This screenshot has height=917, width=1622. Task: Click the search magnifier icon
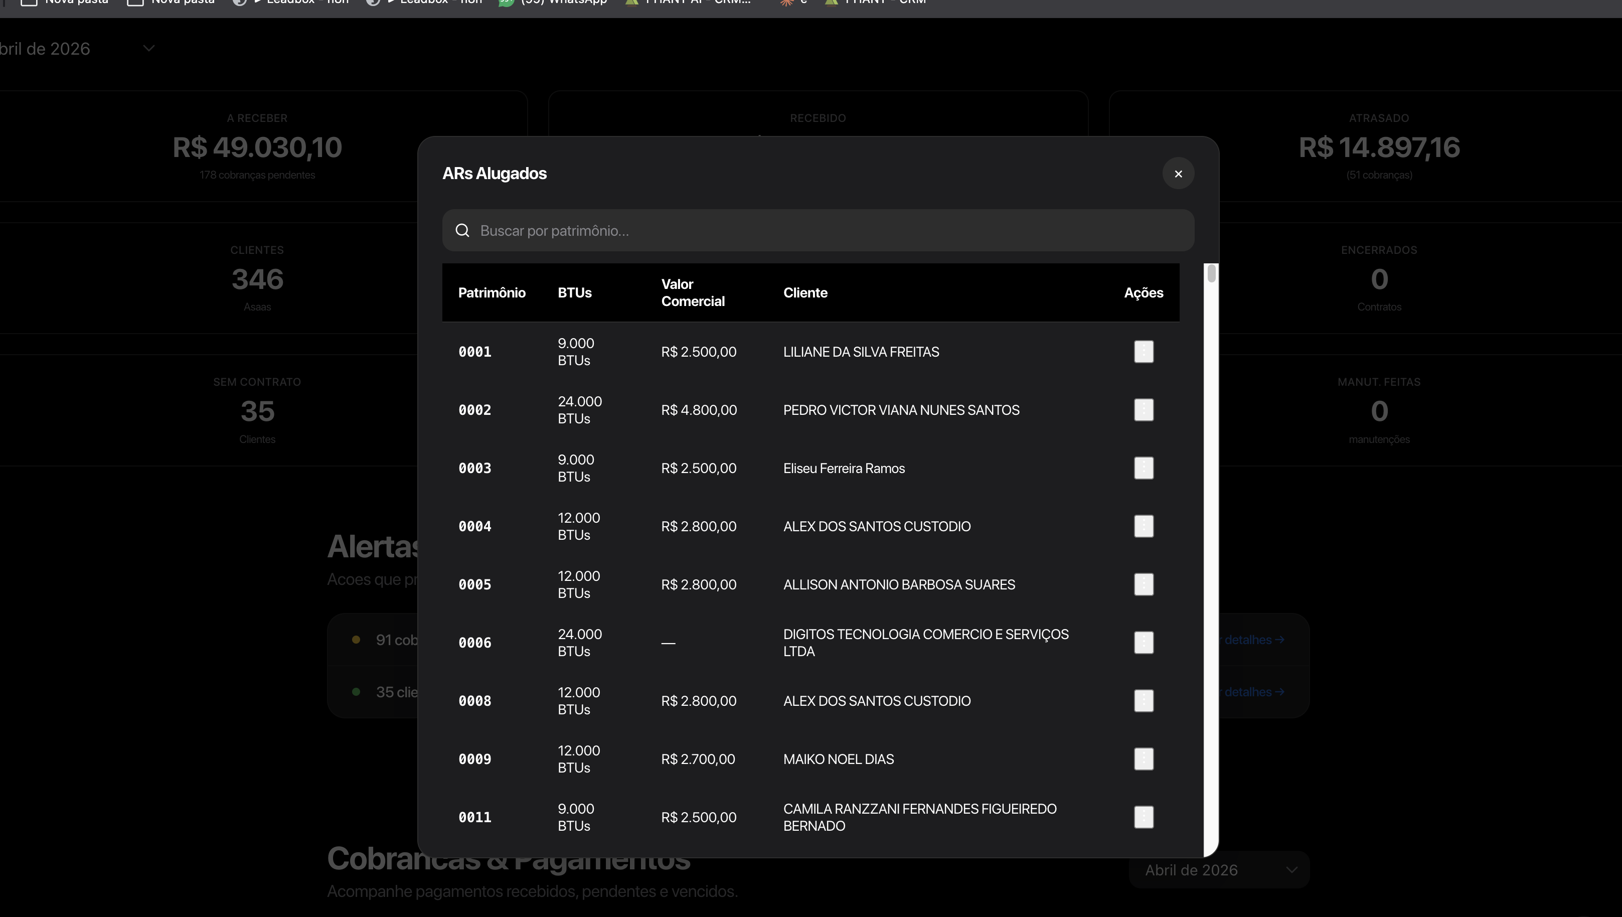[x=462, y=231]
